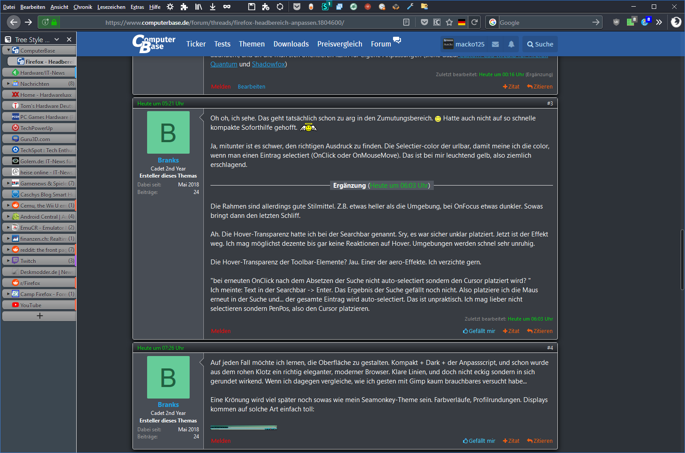Click the wrench developer tools icon
The height and width of the screenshot is (453, 685).
point(410,7)
